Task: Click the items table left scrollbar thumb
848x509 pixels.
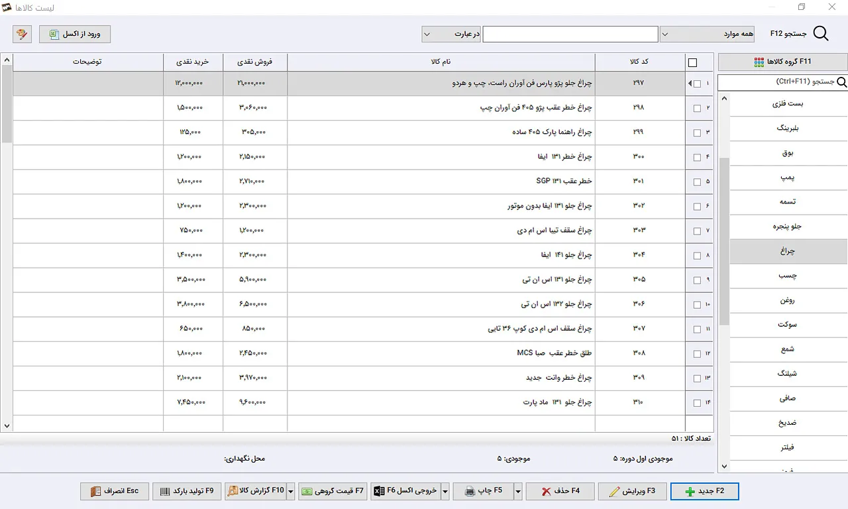Action: [x=7, y=104]
